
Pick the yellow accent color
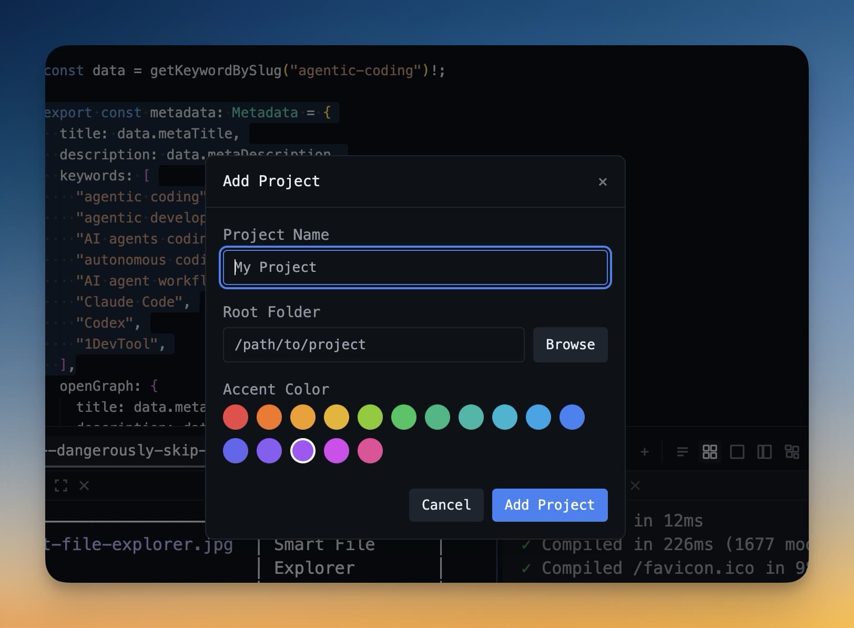click(x=337, y=417)
